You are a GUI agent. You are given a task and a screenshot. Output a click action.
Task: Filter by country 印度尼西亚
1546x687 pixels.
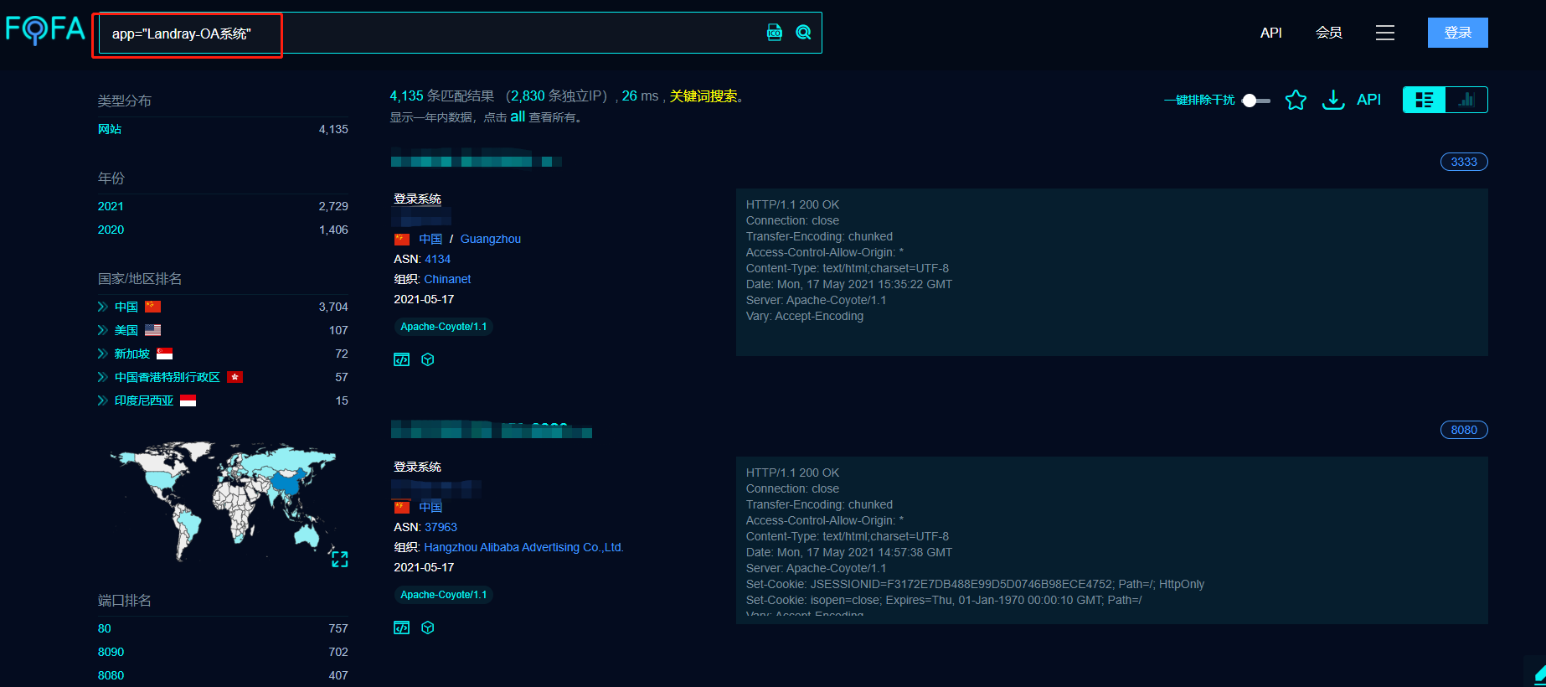(x=144, y=400)
